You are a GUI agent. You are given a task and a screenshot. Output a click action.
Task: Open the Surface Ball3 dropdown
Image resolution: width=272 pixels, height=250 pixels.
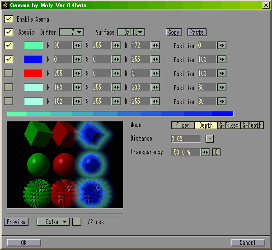pos(131,32)
